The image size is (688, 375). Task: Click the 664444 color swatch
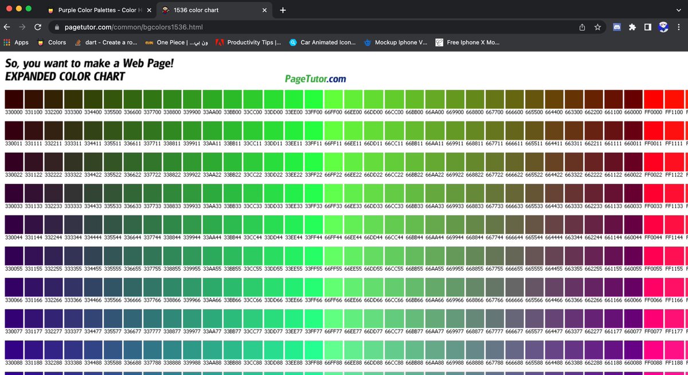[553, 223]
